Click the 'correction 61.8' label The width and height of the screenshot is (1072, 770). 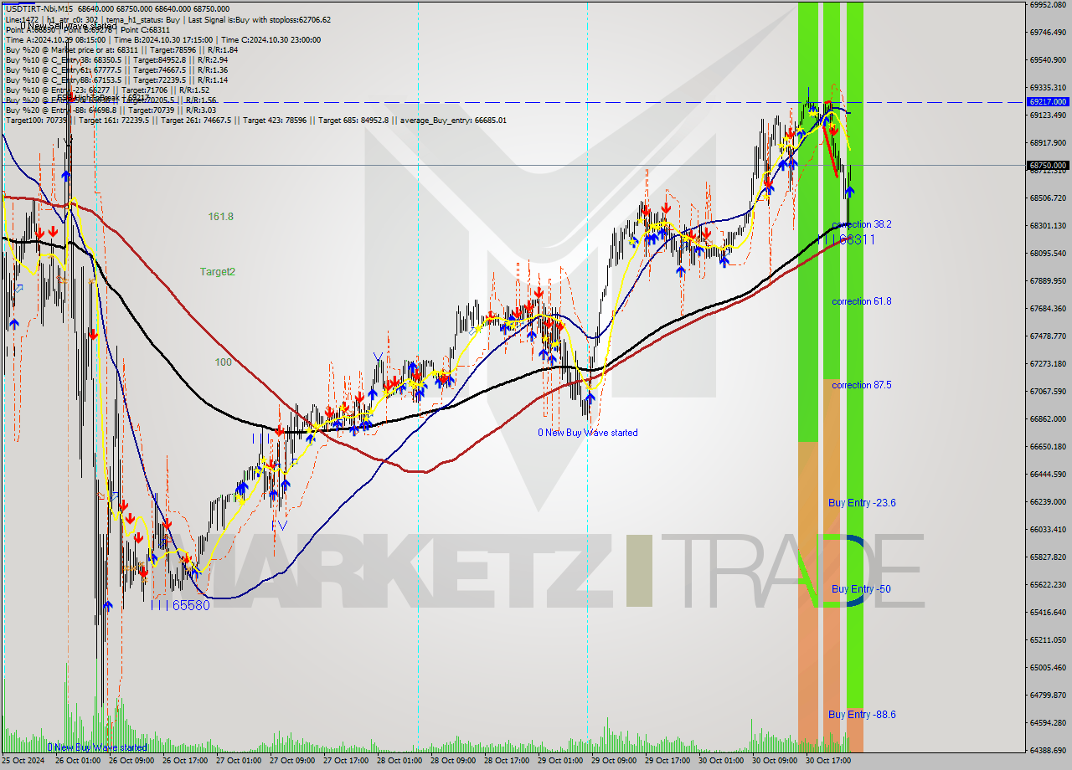862,301
